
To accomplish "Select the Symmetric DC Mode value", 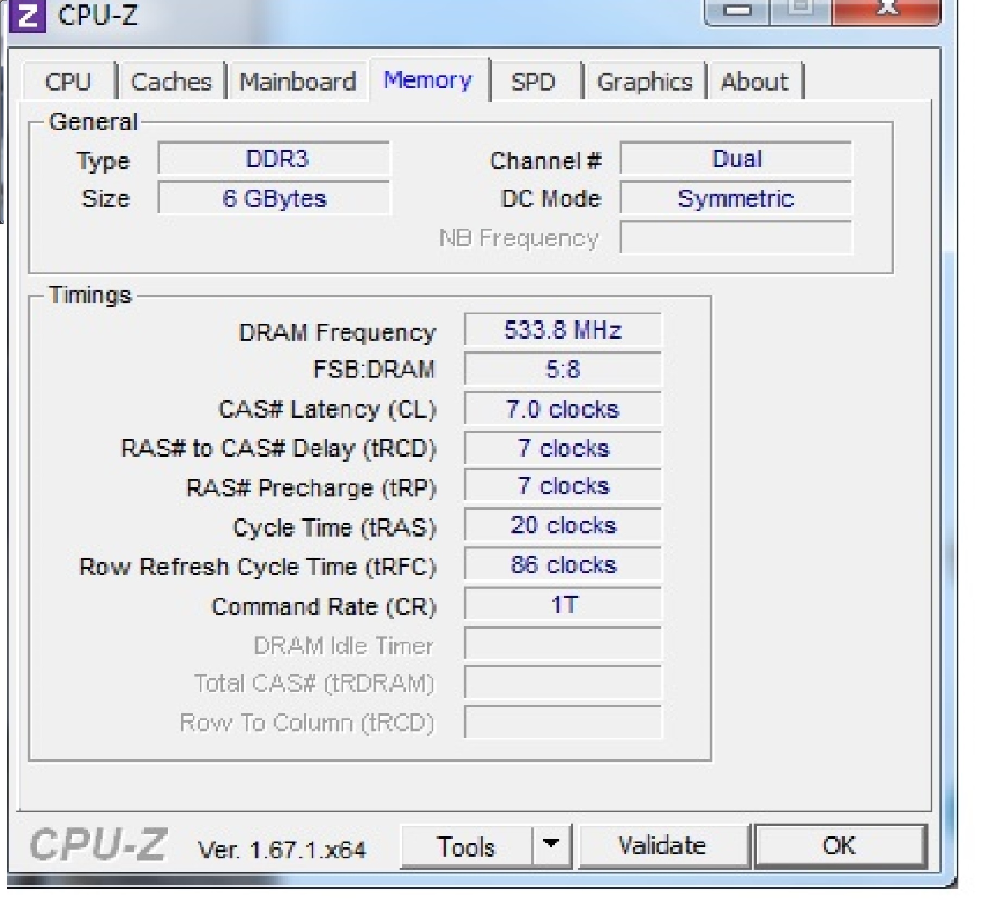I will pos(736,198).
